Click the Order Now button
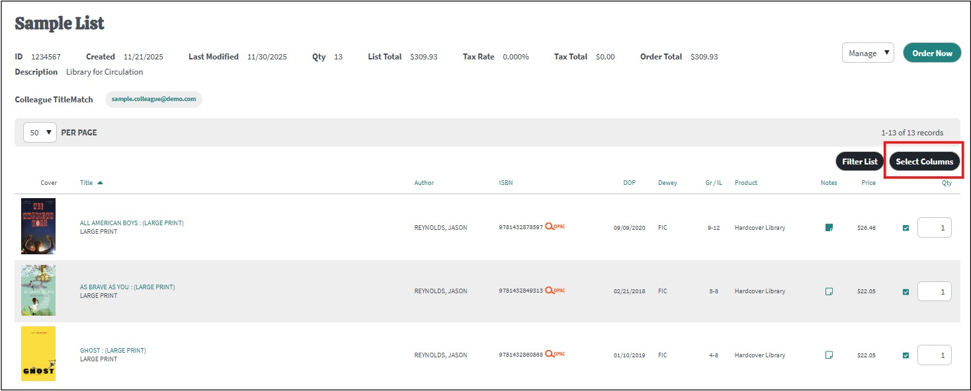Screen dimensions: 971x391 931,53
